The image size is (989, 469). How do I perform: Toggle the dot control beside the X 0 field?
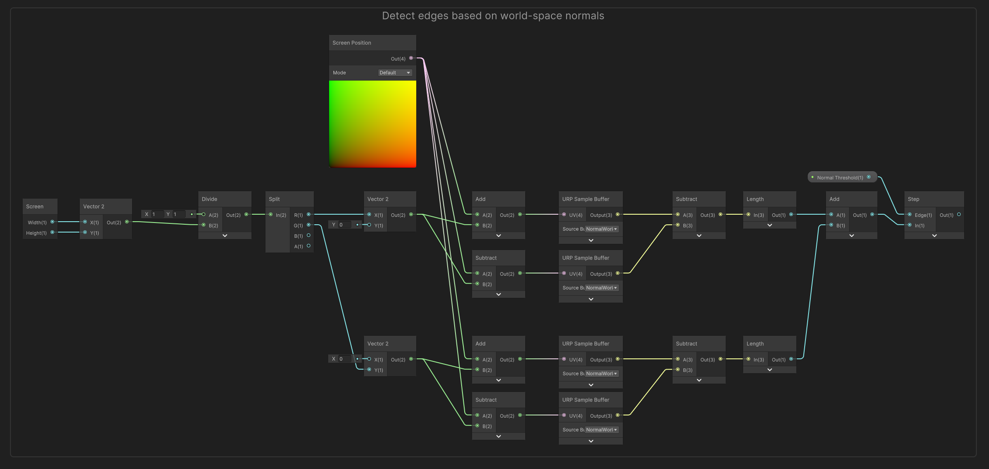(357, 358)
